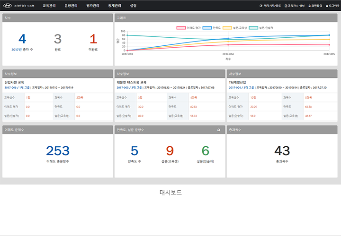Screen dimensions: 341x236
Task: Click the blue data point at 2017-005
Action: 329,35
